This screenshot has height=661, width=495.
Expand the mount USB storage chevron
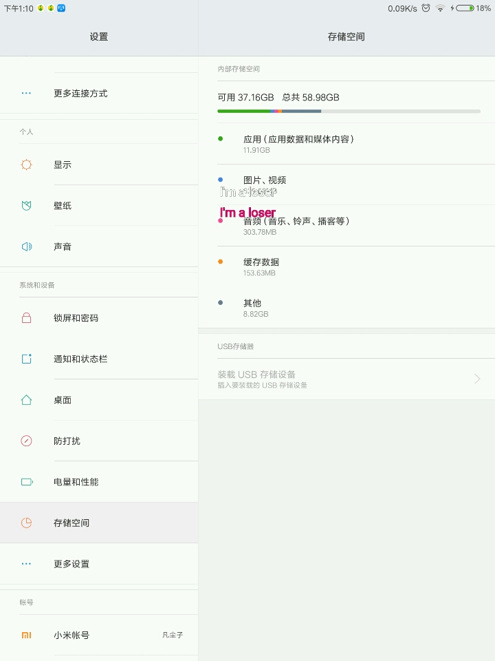click(x=477, y=379)
